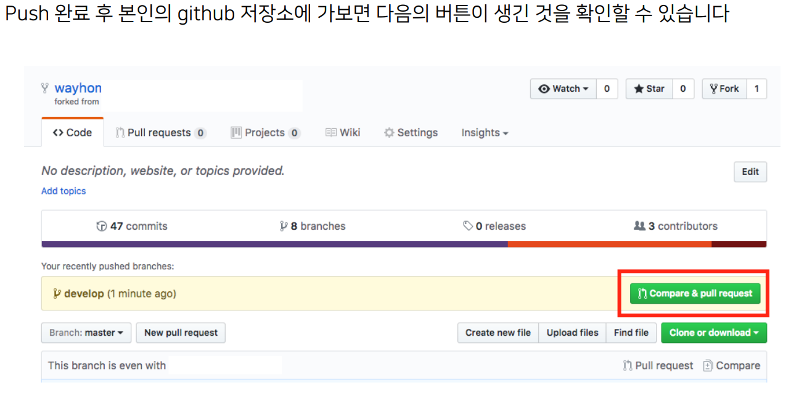Click the stargazers count next to Star
799x393 pixels.
pos(683,89)
